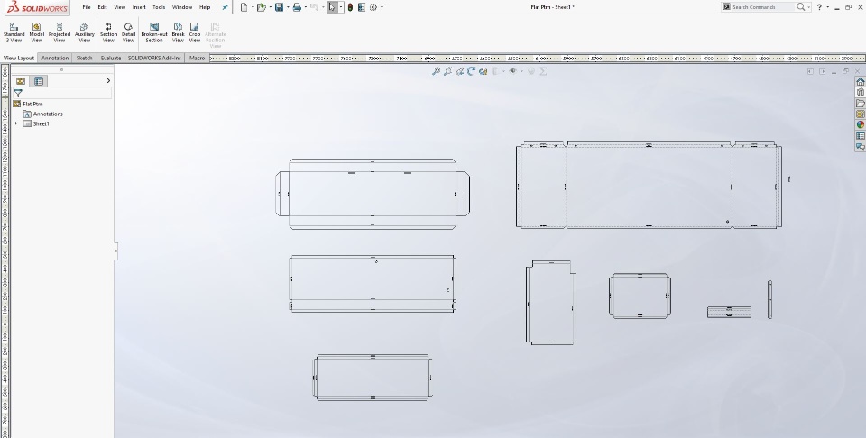Pin the menu bar with pushpin
866x438 pixels.
click(x=225, y=7)
